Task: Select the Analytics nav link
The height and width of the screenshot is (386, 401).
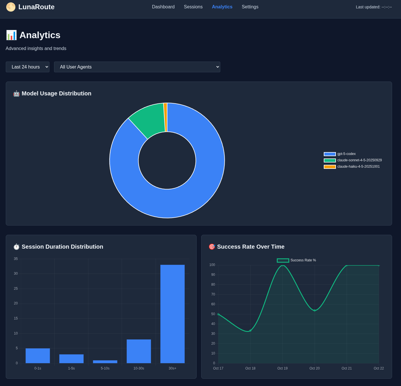Action: (222, 7)
